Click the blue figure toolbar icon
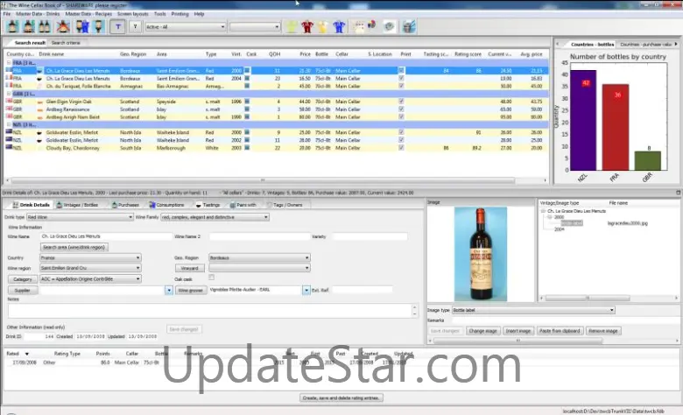This screenshot has width=683, height=415. click(x=339, y=26)
